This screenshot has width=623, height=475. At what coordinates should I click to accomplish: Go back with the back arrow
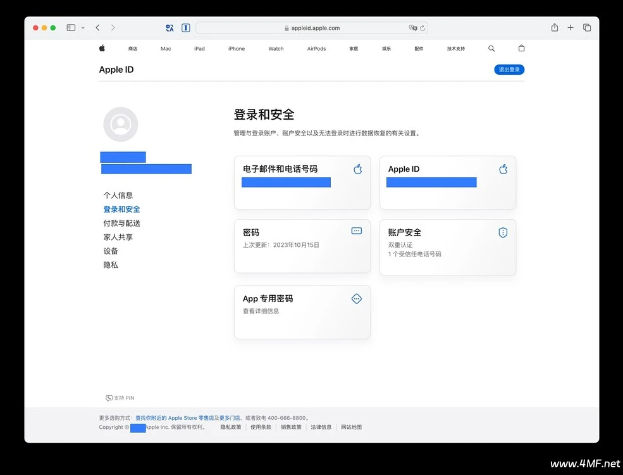pos(97,28)
